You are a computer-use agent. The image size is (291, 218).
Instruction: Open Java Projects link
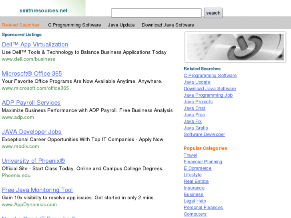pyautogui.click(x=198, y=102)
